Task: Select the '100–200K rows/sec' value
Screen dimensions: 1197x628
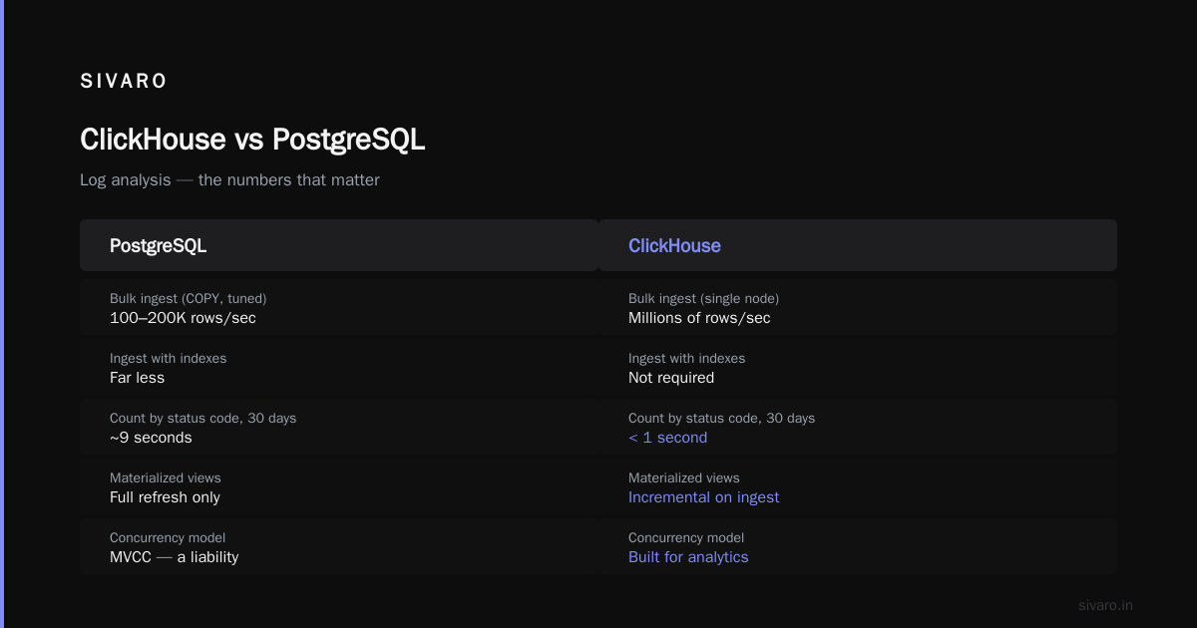Action: (x=183, y=318)
